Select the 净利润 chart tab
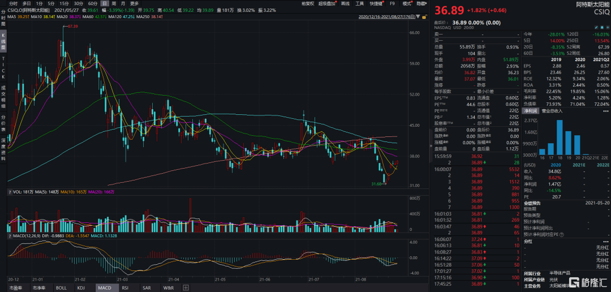 click(530, 111)
